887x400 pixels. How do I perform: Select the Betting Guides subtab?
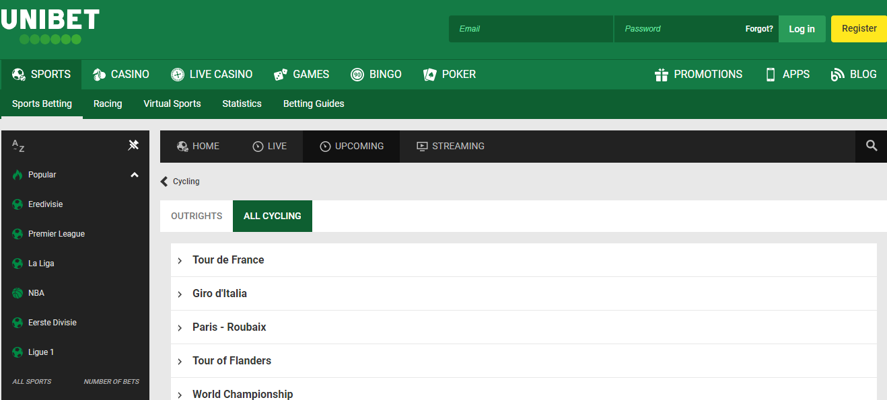click(314, 104)
